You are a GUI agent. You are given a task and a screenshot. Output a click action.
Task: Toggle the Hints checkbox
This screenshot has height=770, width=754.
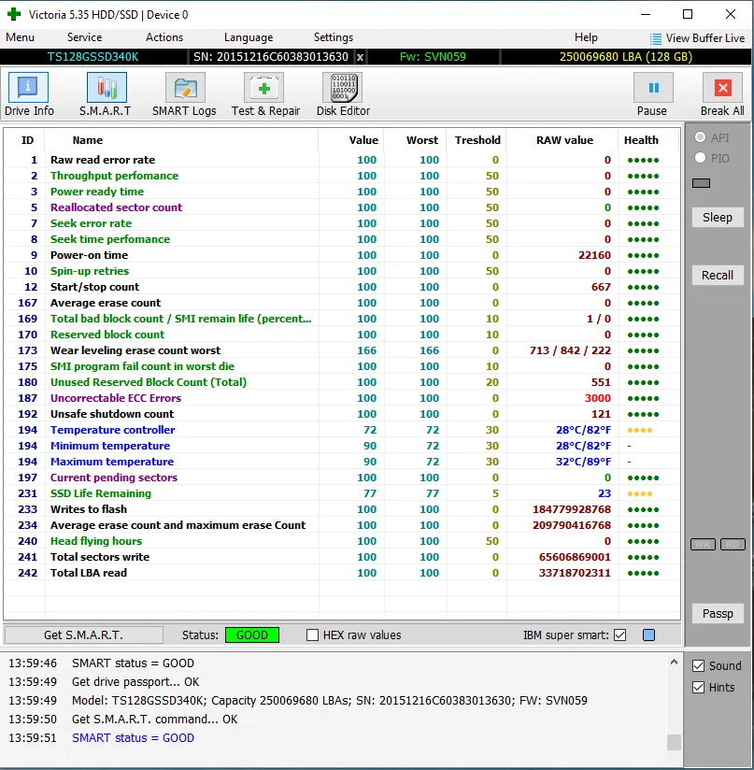(x=699, y=688)
